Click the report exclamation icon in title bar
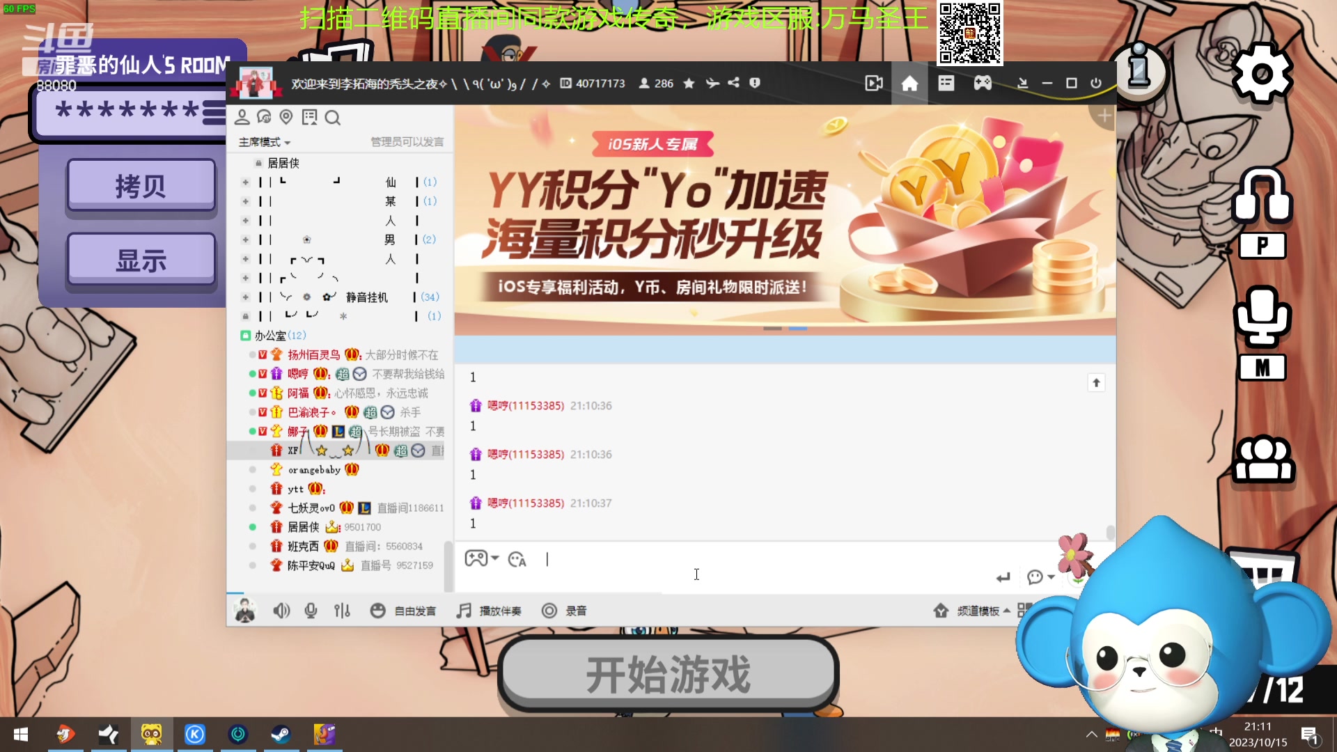The width and height of the screenshot is (1337, 752). point(756,83)
